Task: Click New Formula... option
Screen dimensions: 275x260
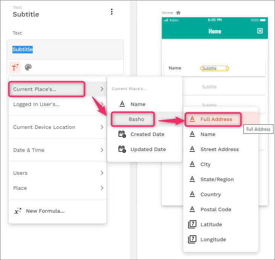Action: tap(58, 211)
